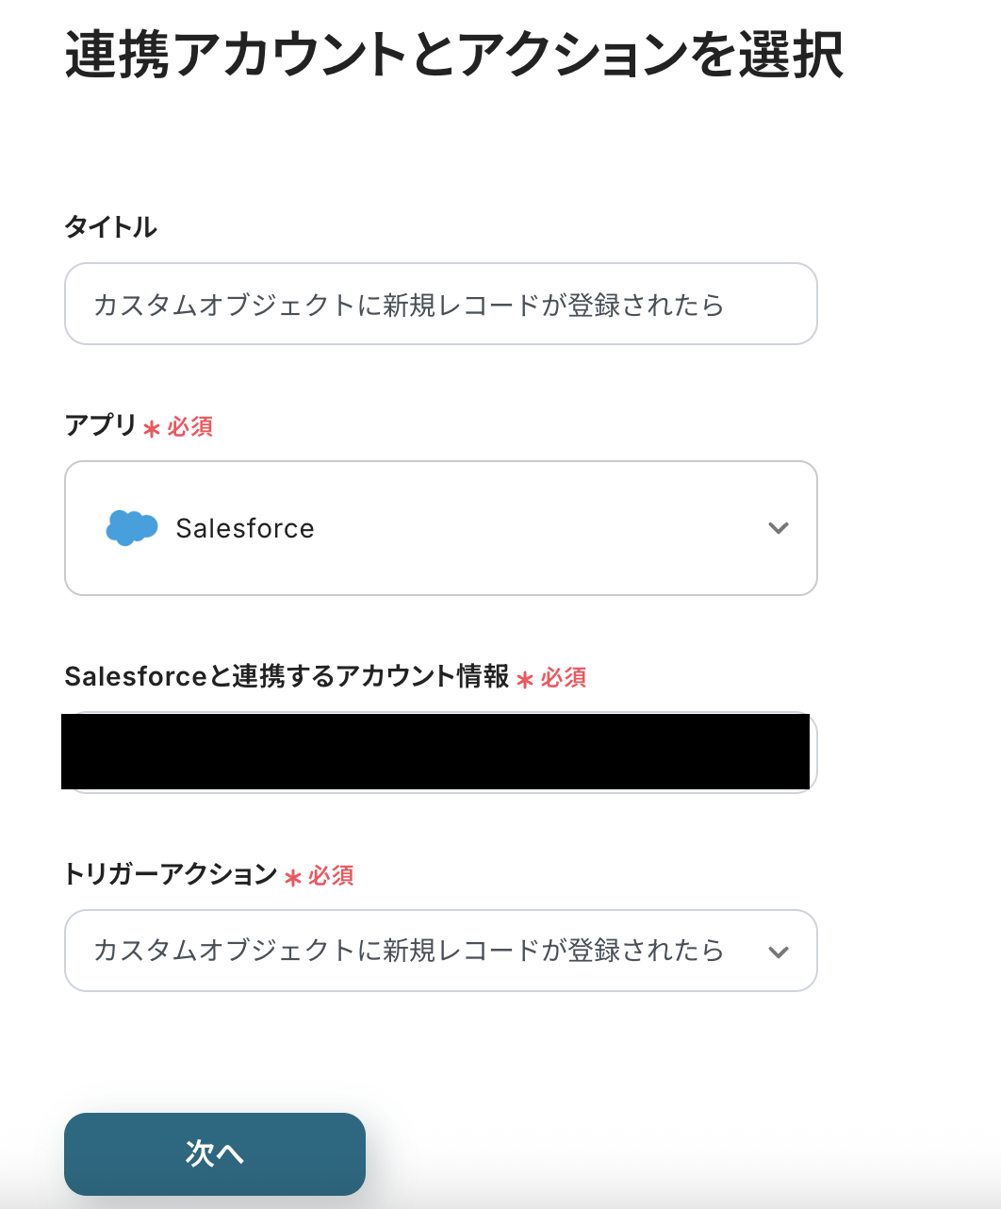Click the Salesforceと連携するアカウント情報 label
This screenshot has width=1001, height=1209.
[x=287, y=676]
